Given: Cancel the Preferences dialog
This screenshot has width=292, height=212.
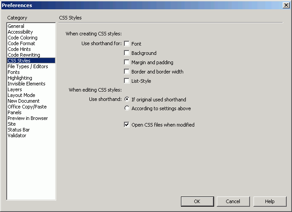Looking at the screenshot, I should pos(233,201).
